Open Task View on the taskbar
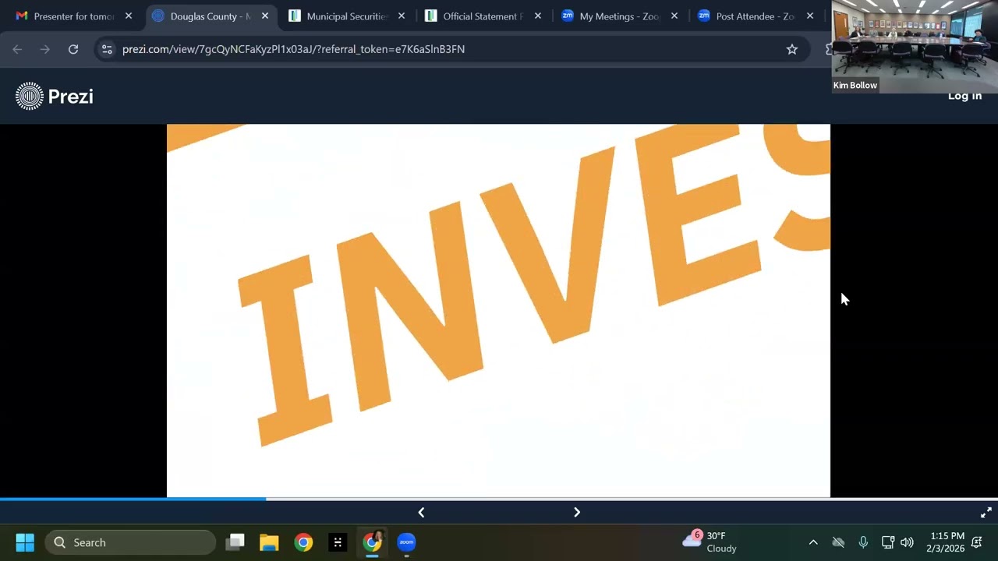Viewport: 998px width, 561px height. pos(235,542)
